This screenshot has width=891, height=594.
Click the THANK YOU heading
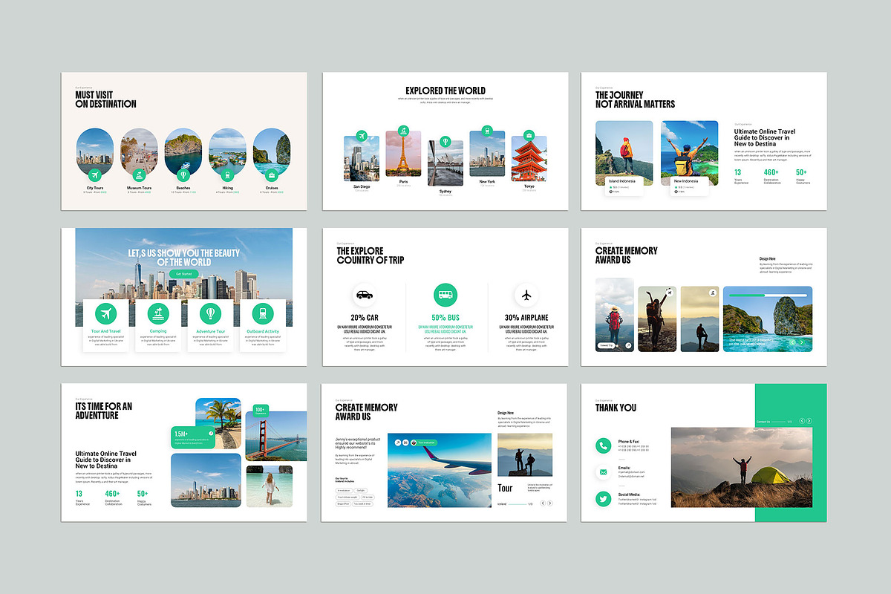pyautogui.click(x=616, y=408)
